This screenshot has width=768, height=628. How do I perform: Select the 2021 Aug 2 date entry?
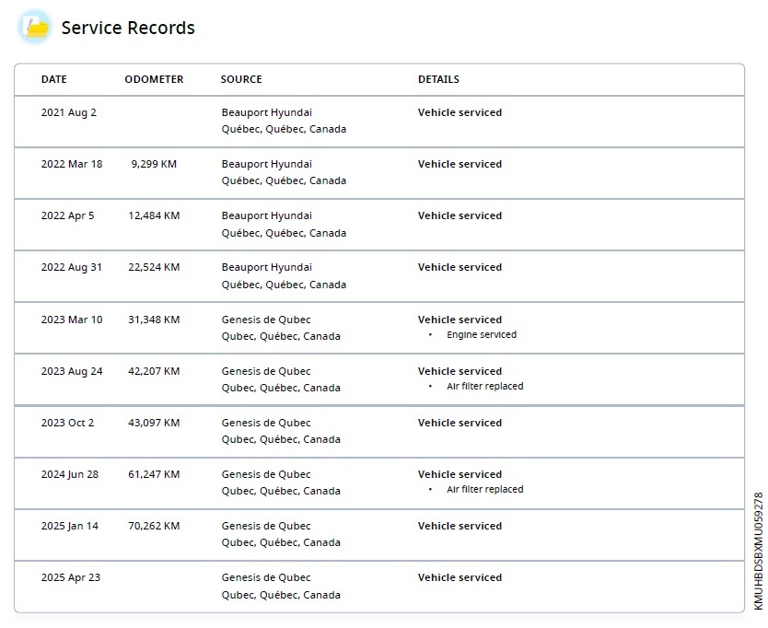pyautogui.click(x=69, y=112)
